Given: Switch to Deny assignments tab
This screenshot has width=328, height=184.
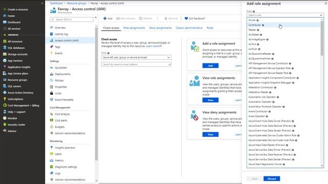Looking at the screenshot, I should point(160,28).
